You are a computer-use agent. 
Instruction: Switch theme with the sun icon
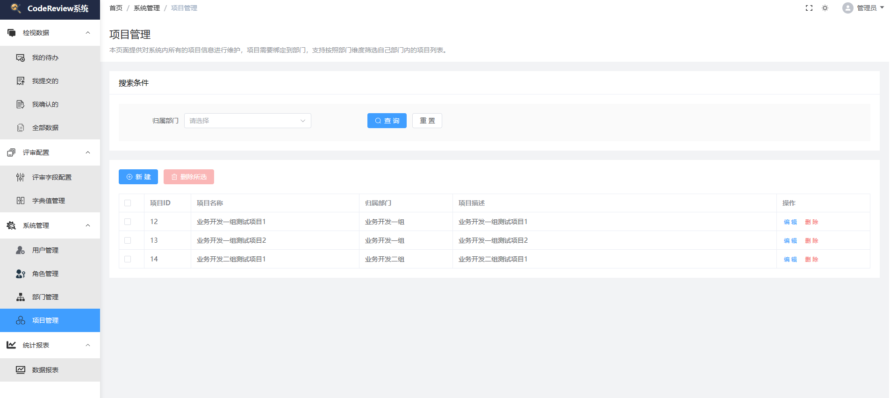pyautogui.click(x=825, y=8)
